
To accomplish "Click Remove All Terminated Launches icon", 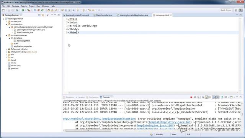I will pyautogui.click(x=199, y=97).
